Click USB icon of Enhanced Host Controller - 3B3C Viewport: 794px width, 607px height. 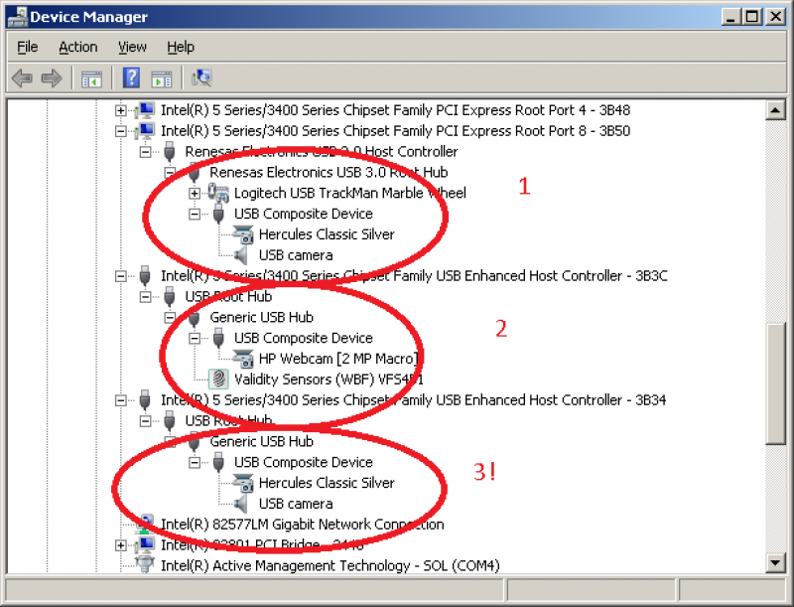point(145,275)
